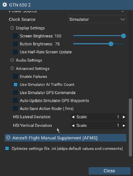Enable Auto-Save Active Route (.fms)

pyautogui.click(x=15, y=109)
